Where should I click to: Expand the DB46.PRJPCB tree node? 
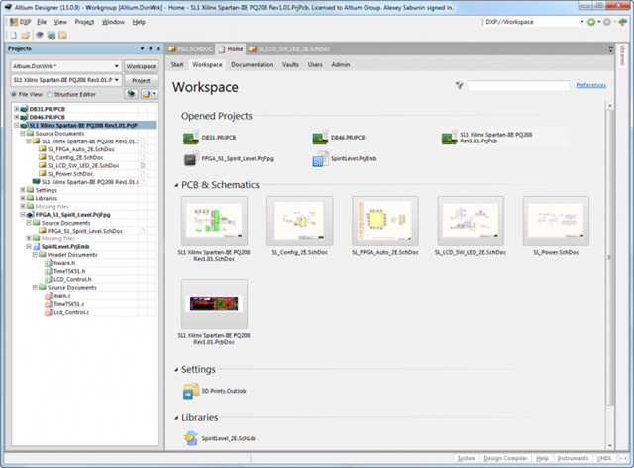pos(17,117)
